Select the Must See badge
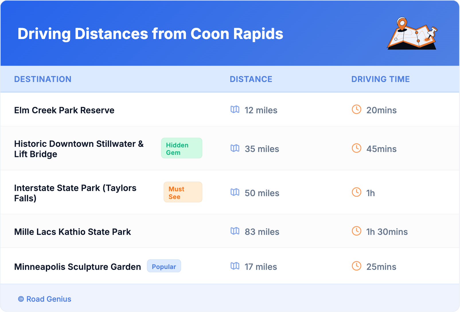Image resolution: width=460 pixels, height=312 pixels. pyautogui.click(x=183, y=192)
